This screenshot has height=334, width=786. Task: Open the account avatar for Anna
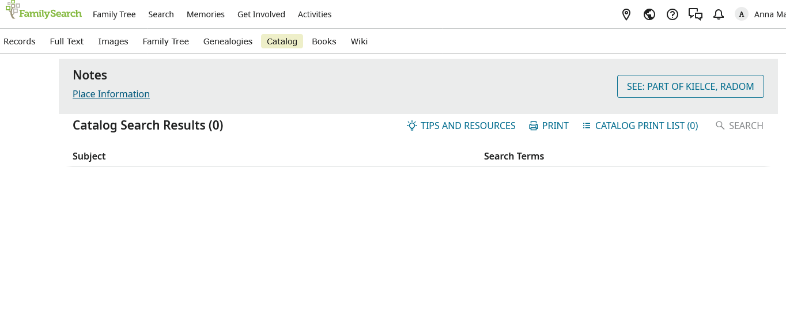(741, 14)
